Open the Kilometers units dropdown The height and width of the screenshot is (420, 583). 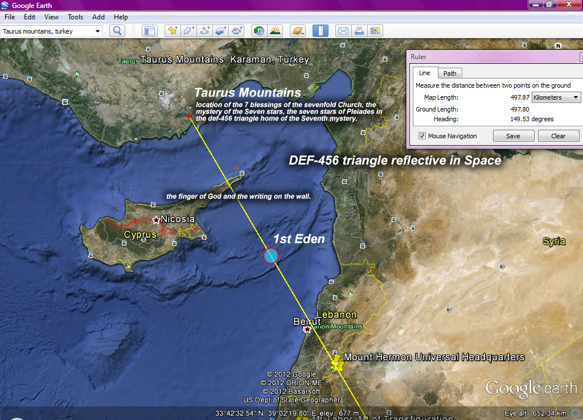556,97
